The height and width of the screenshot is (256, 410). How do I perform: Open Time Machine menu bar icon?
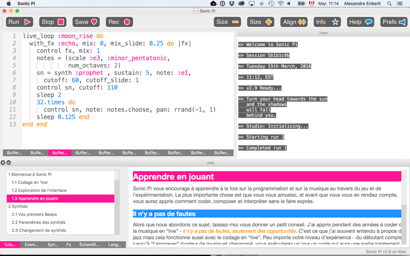(271, 3)
